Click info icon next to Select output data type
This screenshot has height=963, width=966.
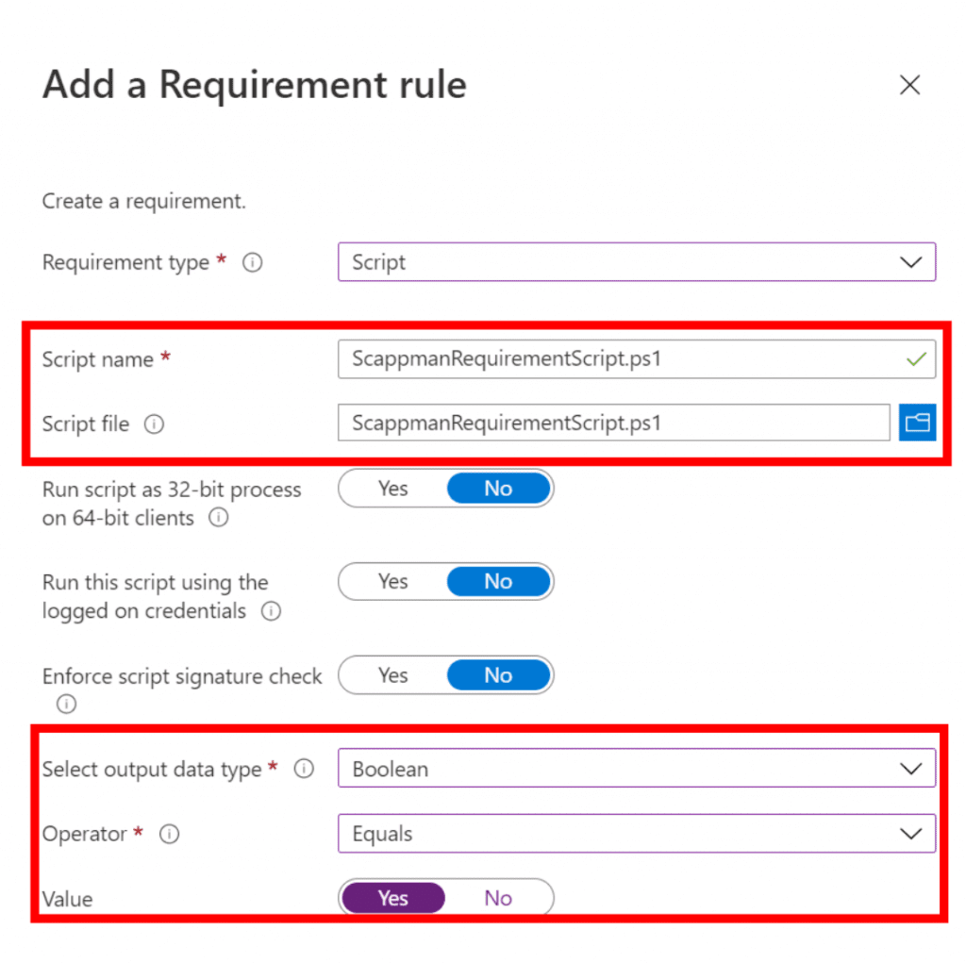304,769
